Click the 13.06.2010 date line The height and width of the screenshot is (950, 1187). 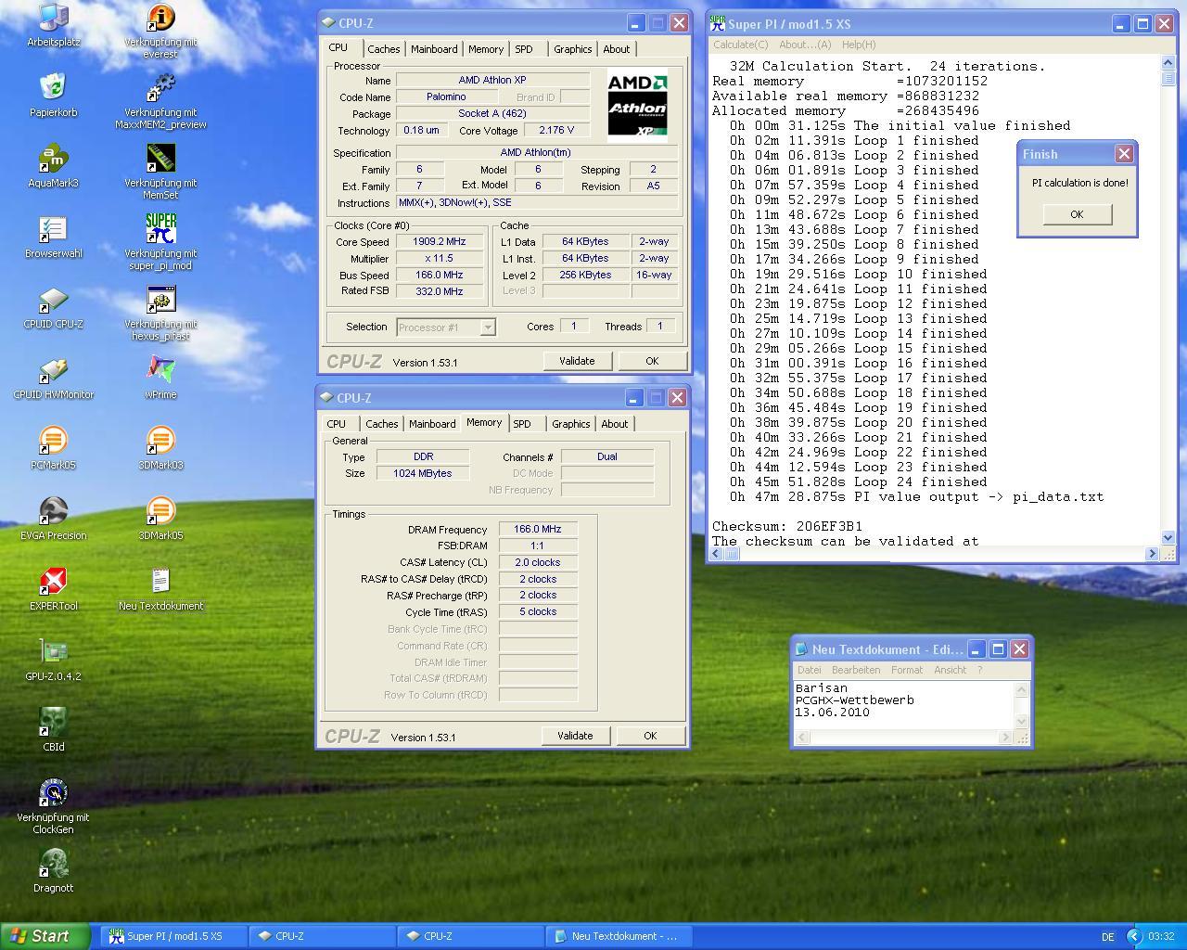pyautogui.click(x=832, y=712)
